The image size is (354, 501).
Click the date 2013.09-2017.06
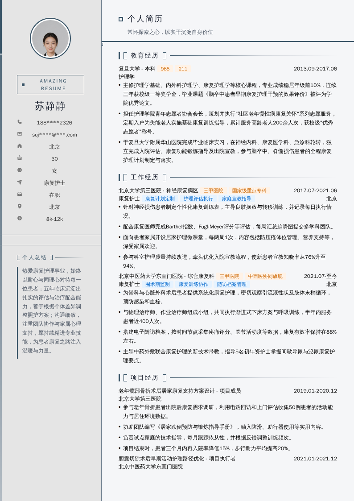(x=315, y=69)
